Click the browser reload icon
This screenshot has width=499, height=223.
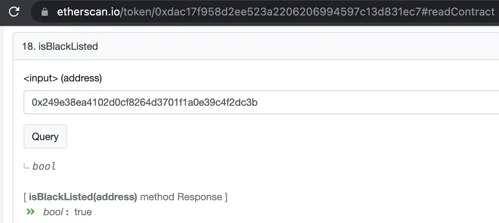[x=14, y=12]
